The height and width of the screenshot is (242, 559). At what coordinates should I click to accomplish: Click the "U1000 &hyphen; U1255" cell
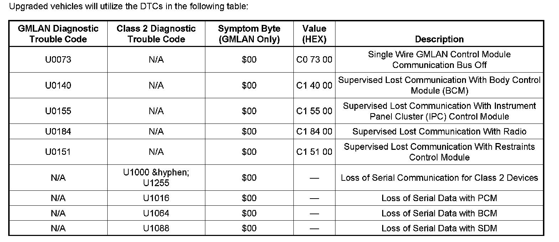[156, 178]
